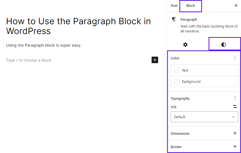Click the empty Background color swatch circle
The image size is (241, 153).
[x=177, y=81]
